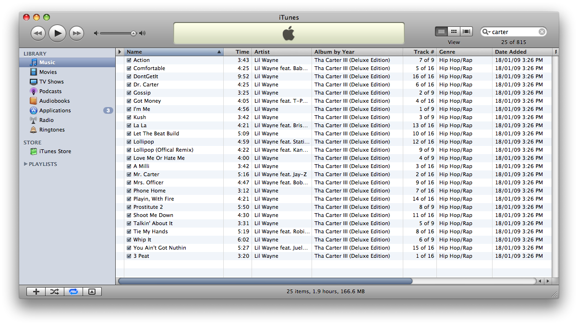This screenshot has height=325, width=578.
Task: Sort songs by Name column header
Action: click(170, 52)
